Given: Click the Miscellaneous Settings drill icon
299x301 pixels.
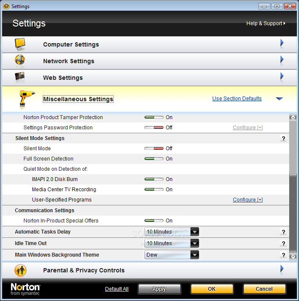Looking at the screenshot, I should pyautogui.click(x=26, y=99).
